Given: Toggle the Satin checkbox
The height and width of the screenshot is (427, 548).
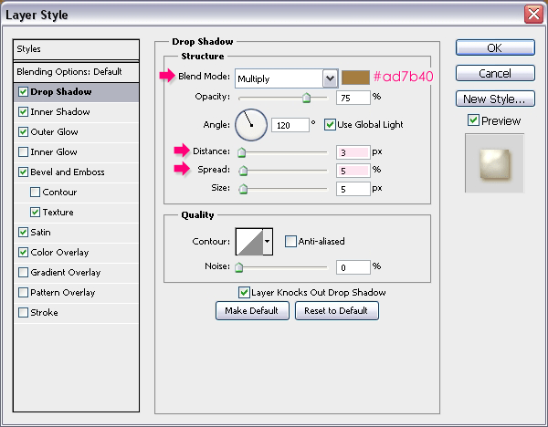Looking at the screenshot, I should [23, 232].
